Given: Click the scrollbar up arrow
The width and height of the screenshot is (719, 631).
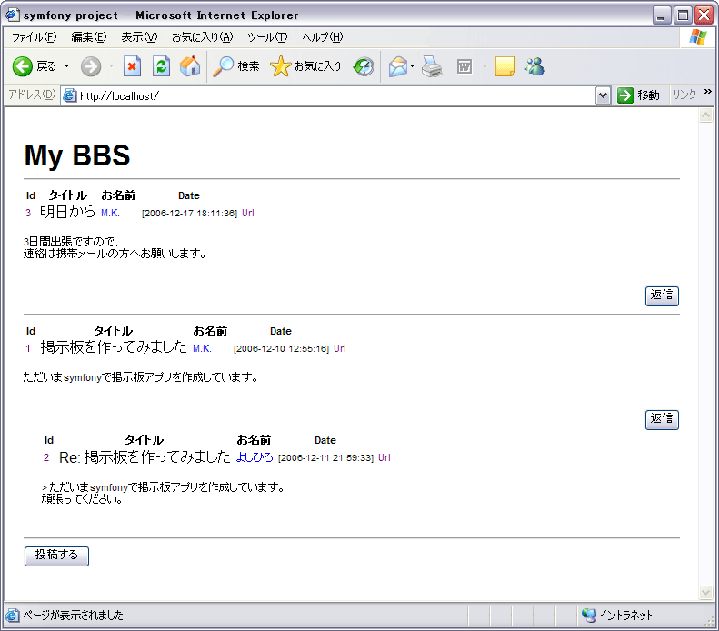Looking at the screenshot, I should coord(705,115).
